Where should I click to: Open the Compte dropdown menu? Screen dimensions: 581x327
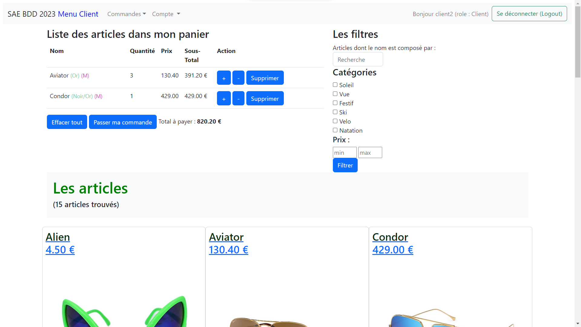coord(166,14)
